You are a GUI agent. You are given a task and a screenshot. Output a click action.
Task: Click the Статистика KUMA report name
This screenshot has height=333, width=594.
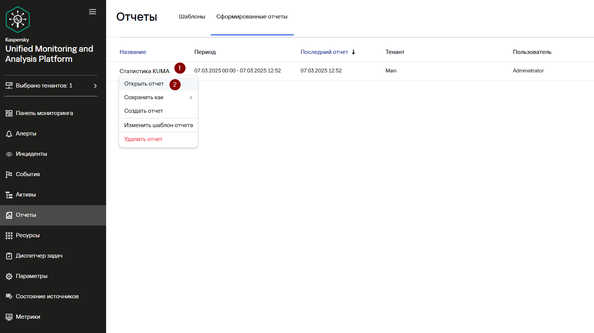point(144,71)
